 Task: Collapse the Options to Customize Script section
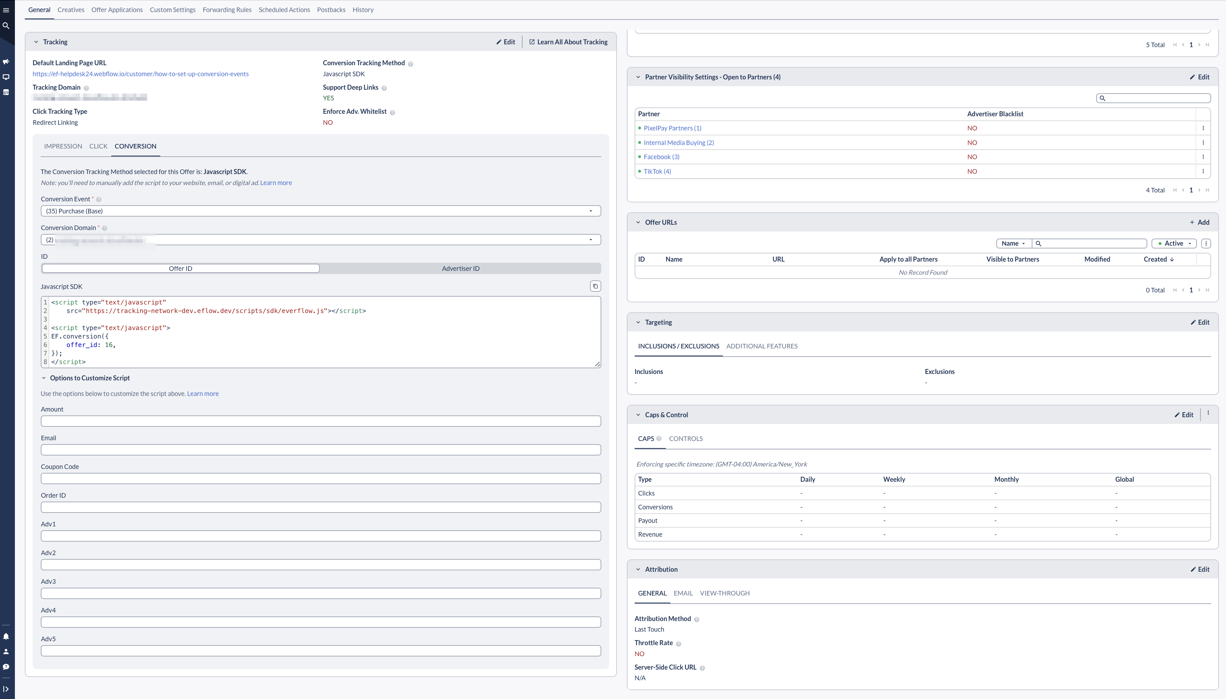pyautogui.click(x=44, y=378)
